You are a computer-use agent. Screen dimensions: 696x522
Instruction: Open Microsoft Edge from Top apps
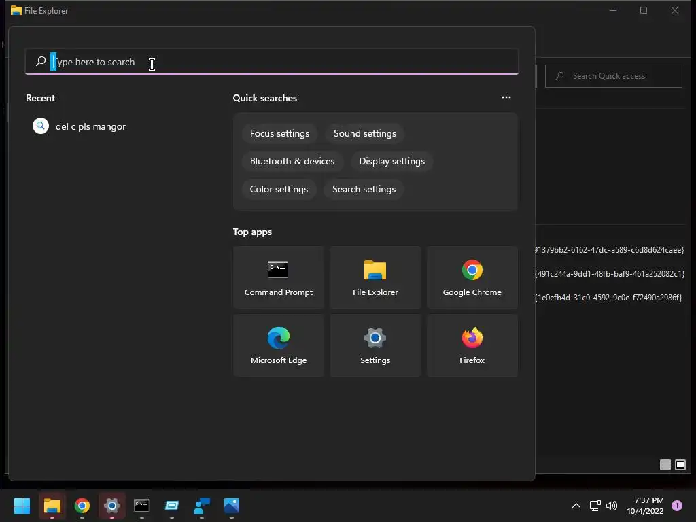(x=278, y=345)
